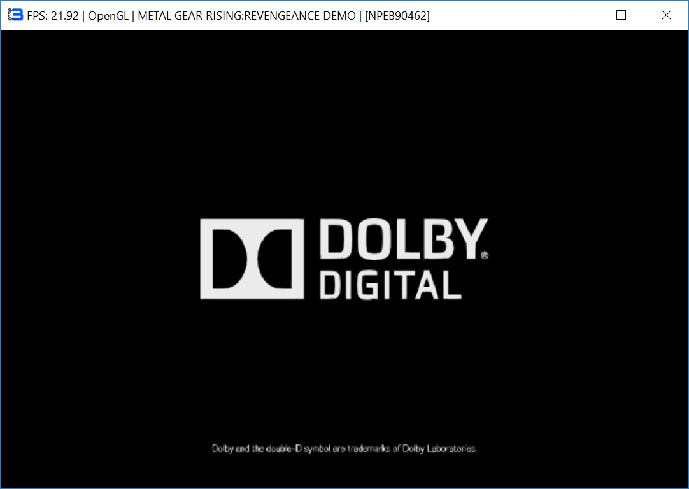689x489 pixels.
Task: Click the word "trademarks" in footer notice
Action: tap(368, 449)
